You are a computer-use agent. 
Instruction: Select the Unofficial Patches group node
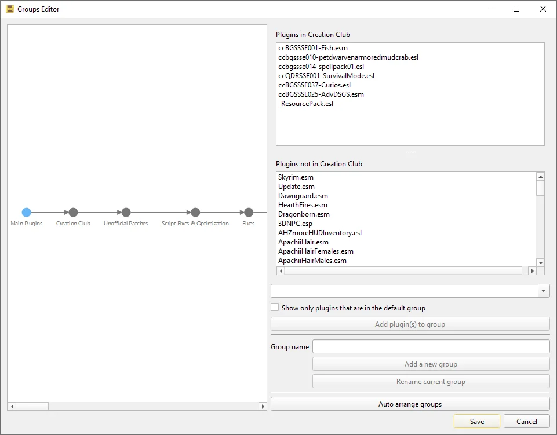126,213
